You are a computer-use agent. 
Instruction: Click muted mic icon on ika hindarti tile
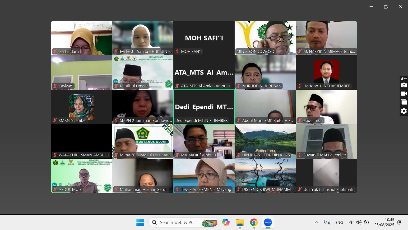(x=55, y=51)
